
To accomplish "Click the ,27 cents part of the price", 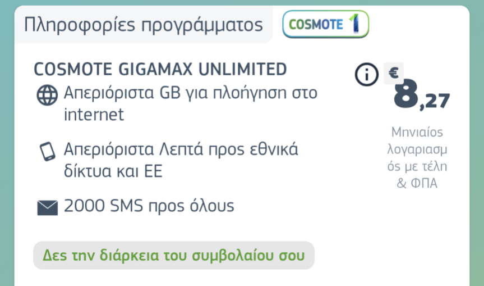I will [435, 101].
